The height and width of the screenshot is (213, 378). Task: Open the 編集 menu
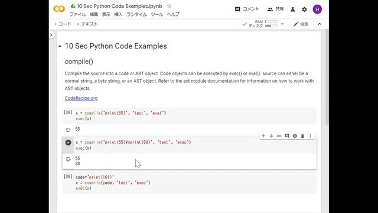[x=94, y=14]
